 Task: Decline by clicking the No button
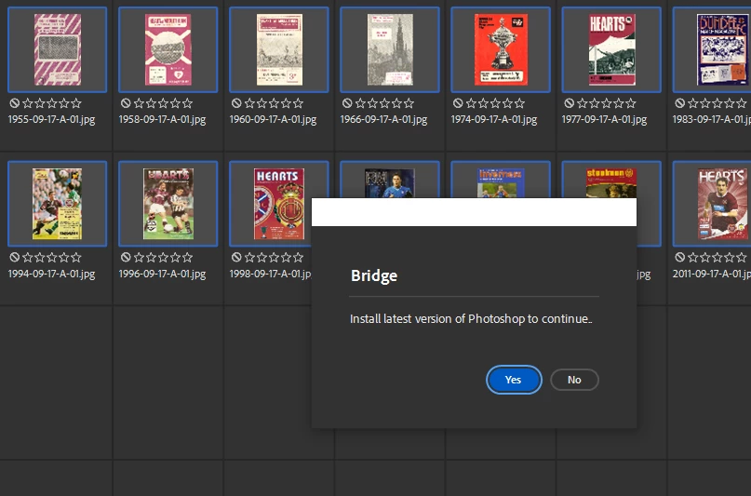pos(574,380)
